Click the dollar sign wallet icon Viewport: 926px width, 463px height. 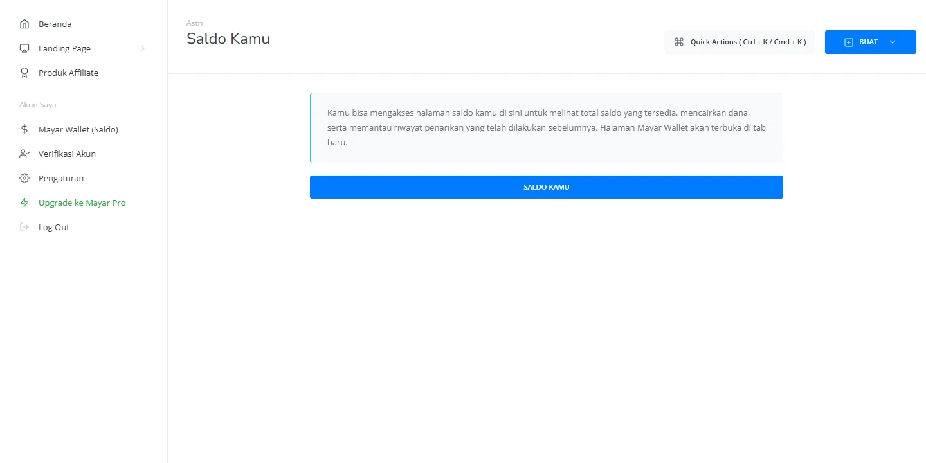(24, 129)
